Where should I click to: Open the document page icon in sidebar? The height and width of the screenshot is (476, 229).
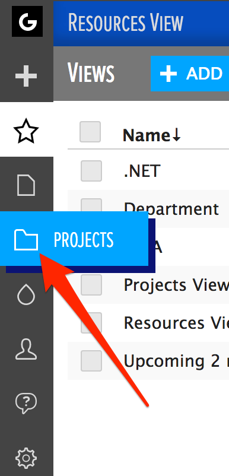point(26,185)
